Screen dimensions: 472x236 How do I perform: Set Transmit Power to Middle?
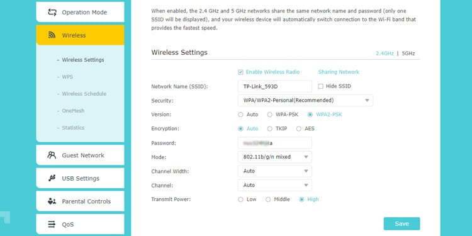point(268,199)
